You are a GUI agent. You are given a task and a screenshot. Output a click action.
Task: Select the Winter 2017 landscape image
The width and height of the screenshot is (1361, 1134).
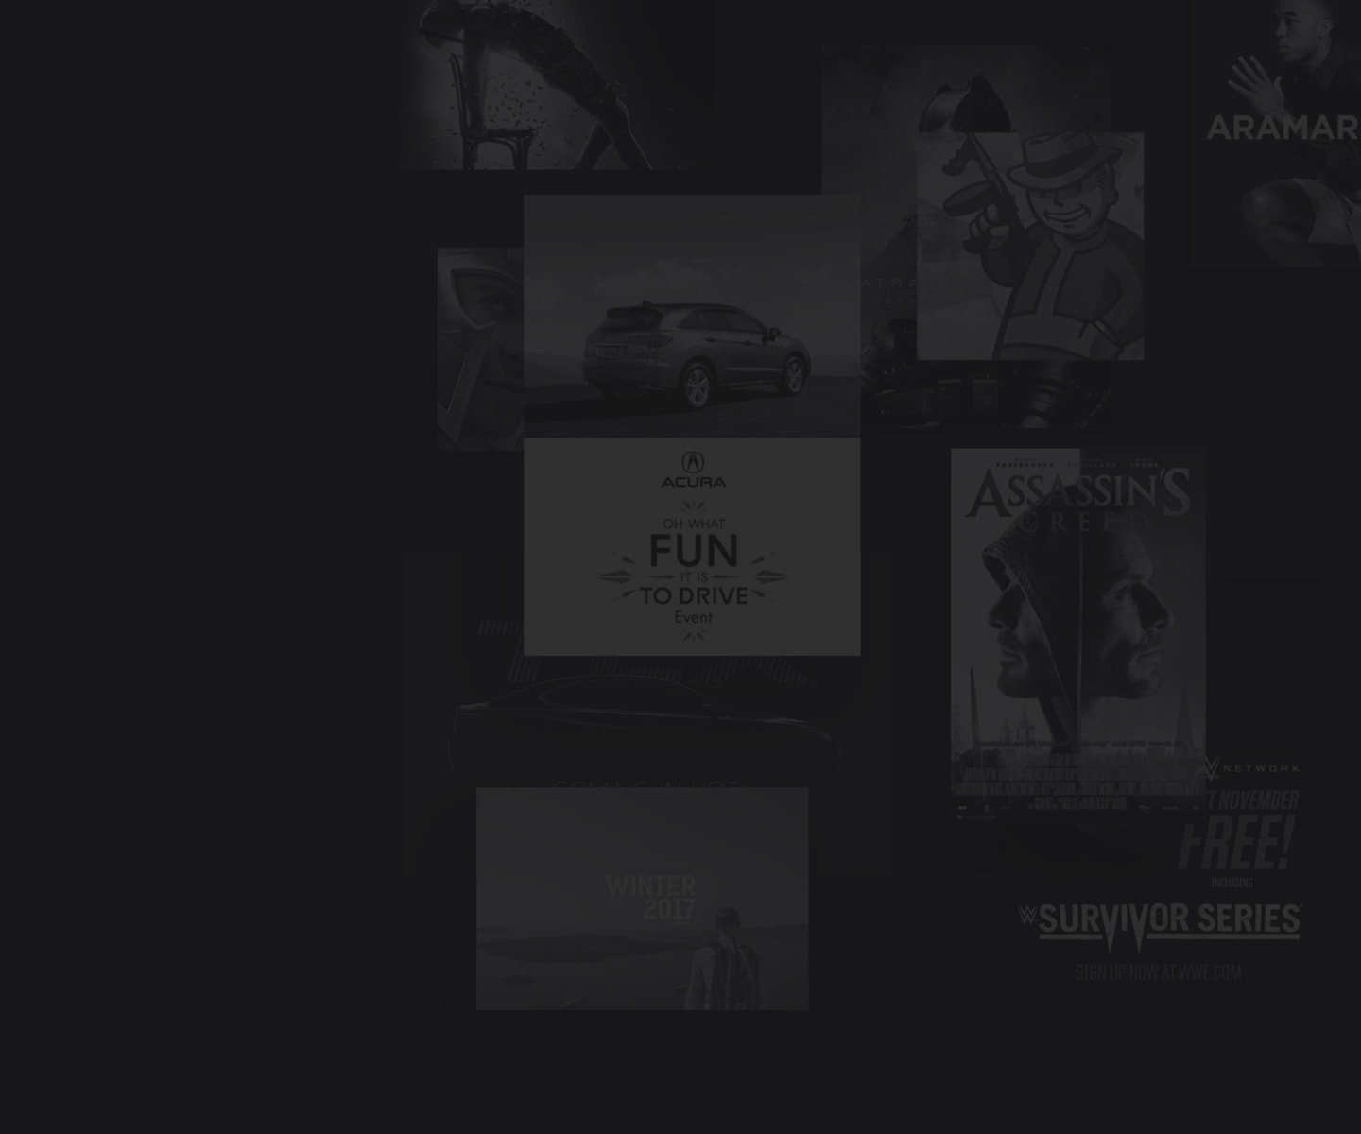[x=643, y=899]
